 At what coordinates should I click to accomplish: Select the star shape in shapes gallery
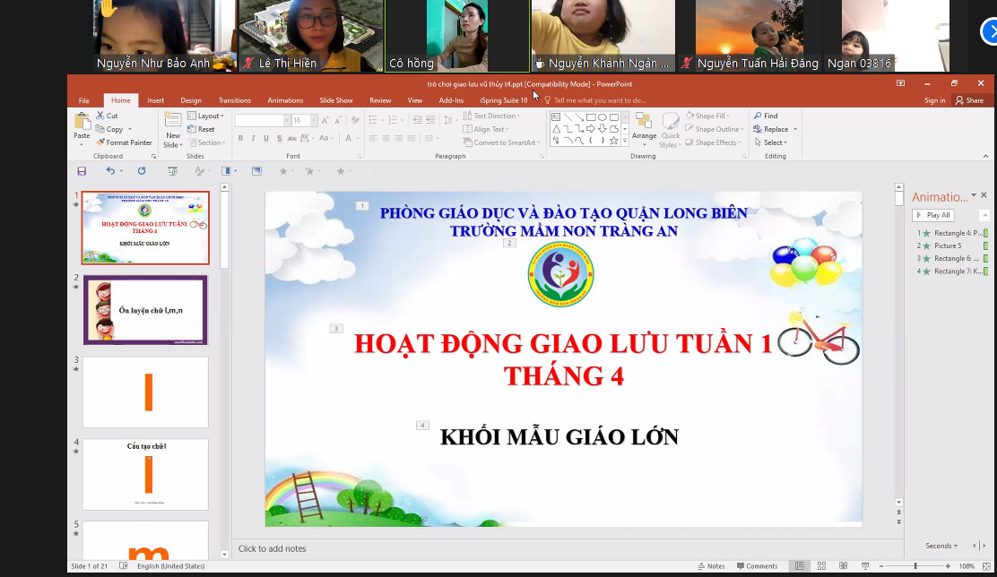[614, 141]
